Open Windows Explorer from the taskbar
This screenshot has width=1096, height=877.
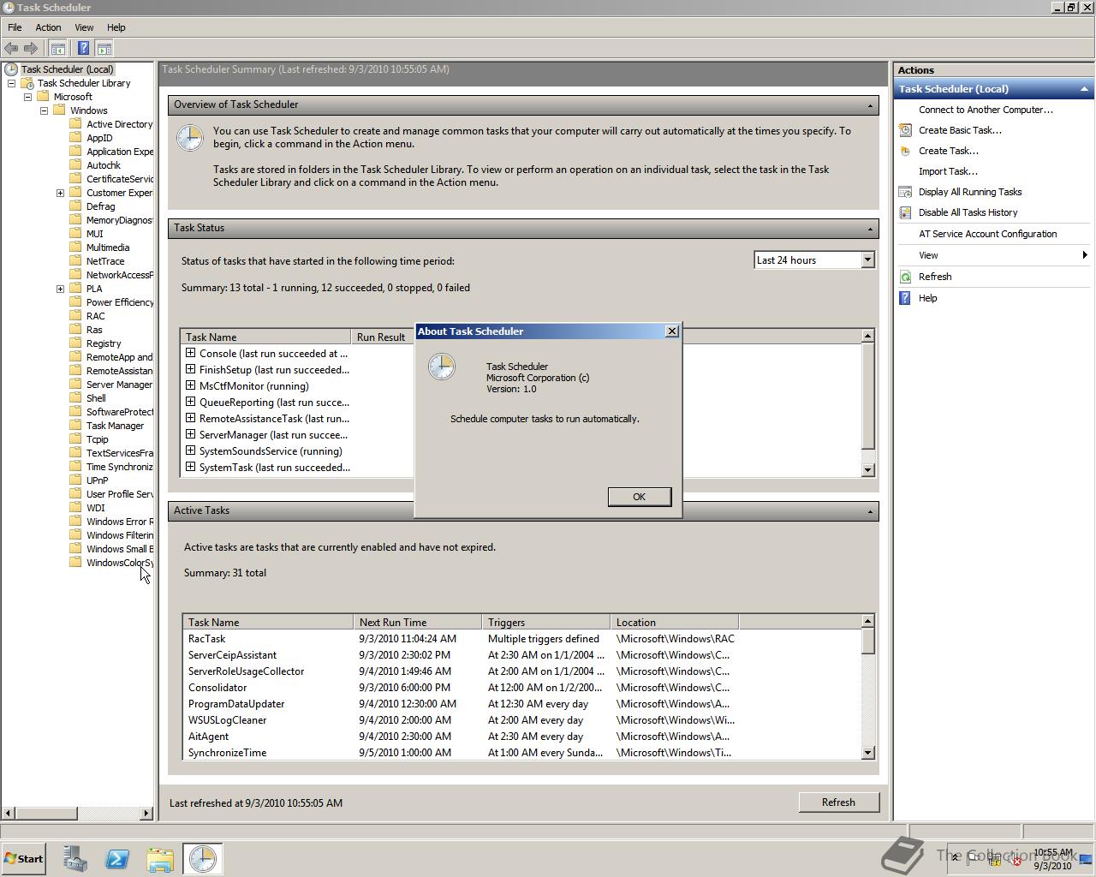[x=160, y=859]
